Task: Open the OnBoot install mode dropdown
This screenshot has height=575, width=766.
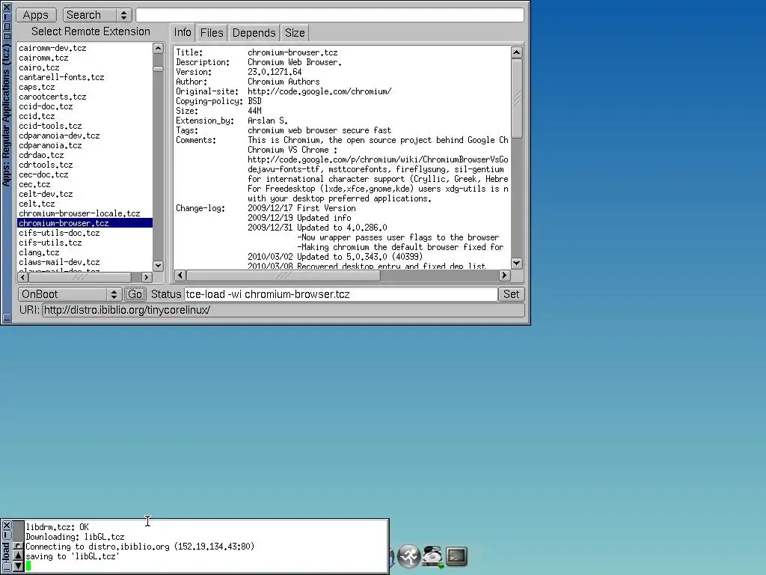Action: [70, 294]
